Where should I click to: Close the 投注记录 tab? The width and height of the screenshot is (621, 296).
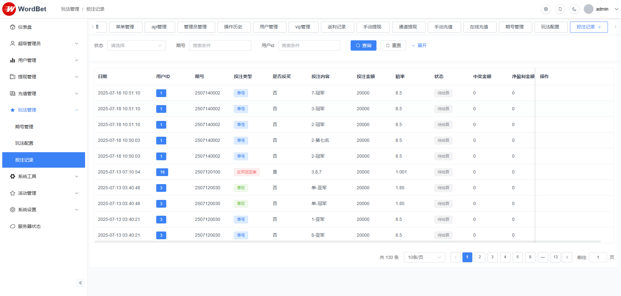pyautogui.click(x=599, y=27)
